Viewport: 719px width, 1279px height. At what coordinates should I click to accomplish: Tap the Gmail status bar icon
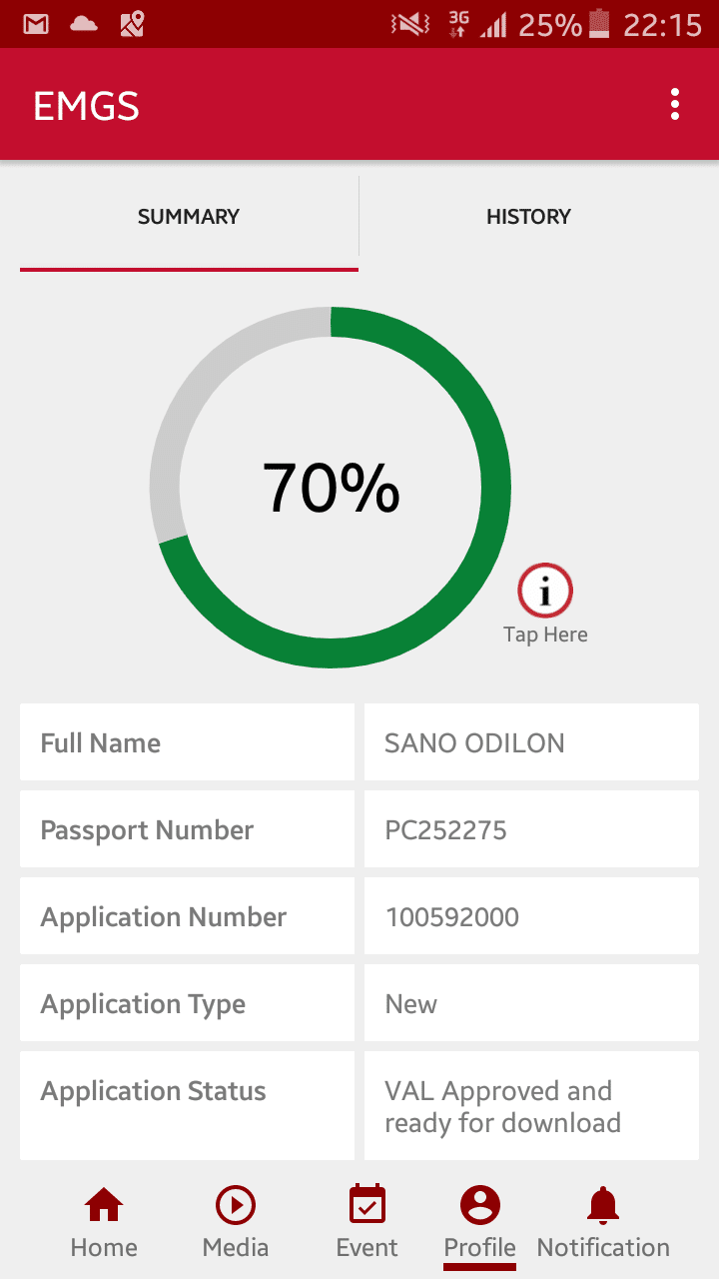(x=36, y=24)
